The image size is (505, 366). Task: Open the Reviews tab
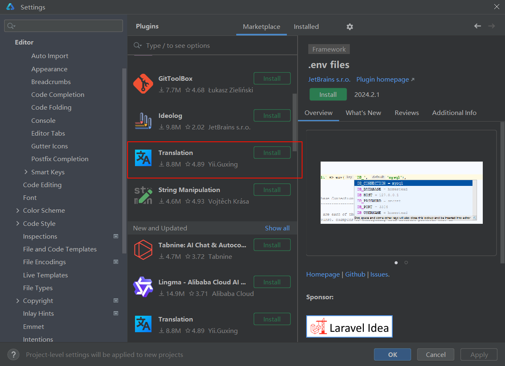point(407,113)
